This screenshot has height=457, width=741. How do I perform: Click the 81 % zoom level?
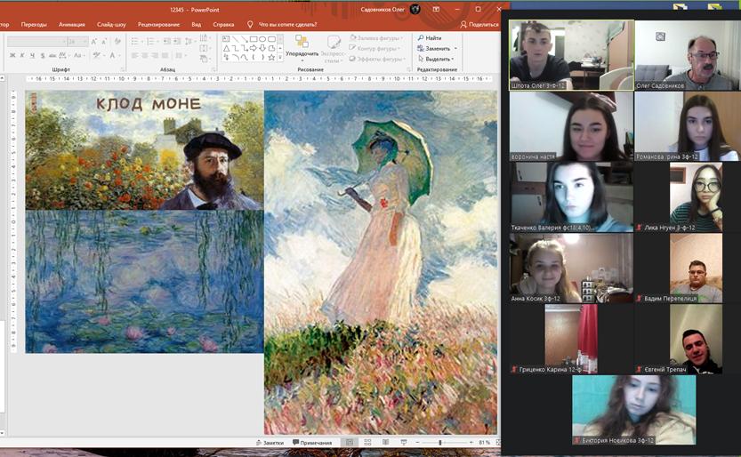(x=485, y=443)
